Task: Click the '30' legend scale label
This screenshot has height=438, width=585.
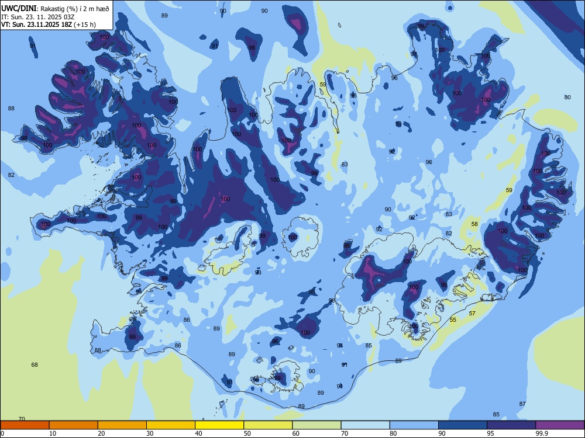Action: click(150, 433)
